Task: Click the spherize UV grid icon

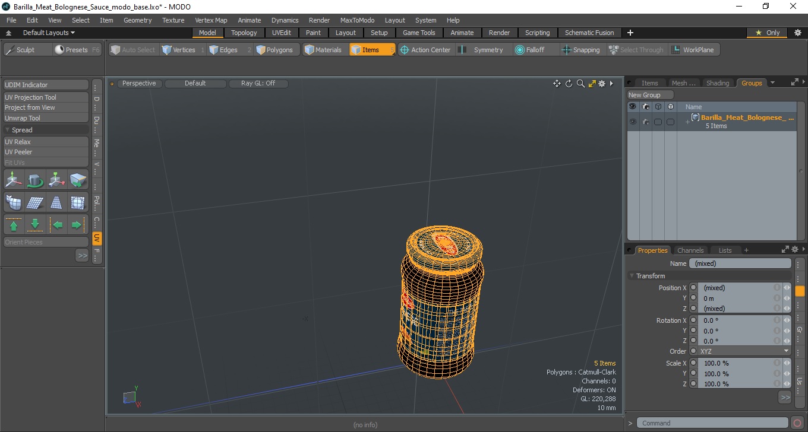Action: (78, 202)
